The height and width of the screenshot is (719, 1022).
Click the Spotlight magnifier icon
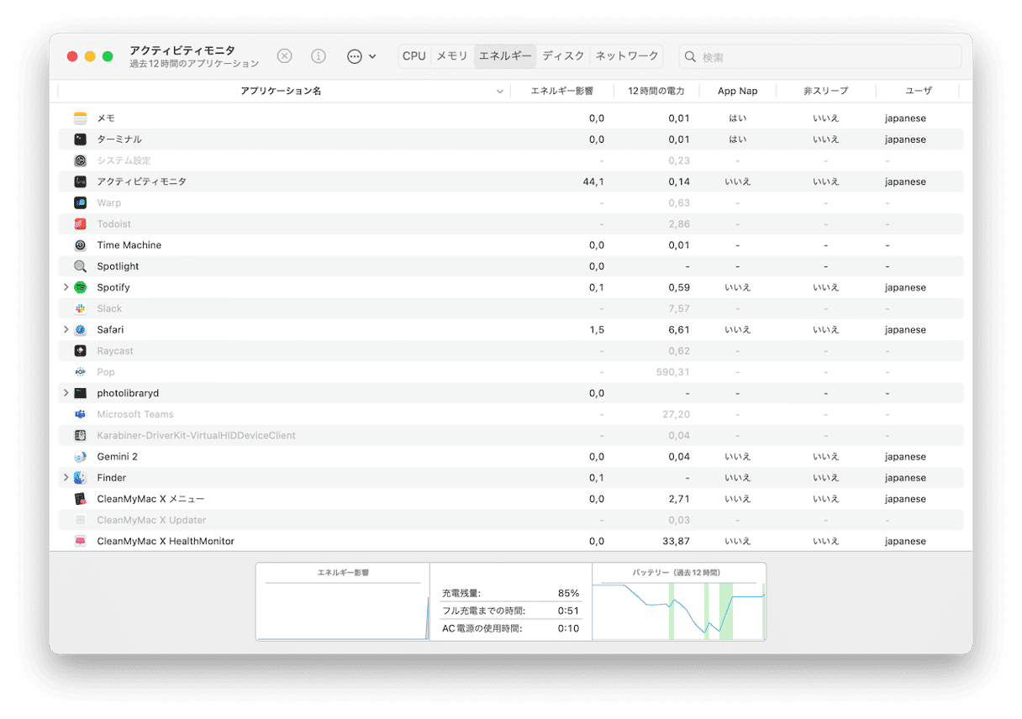click(80, 266)
